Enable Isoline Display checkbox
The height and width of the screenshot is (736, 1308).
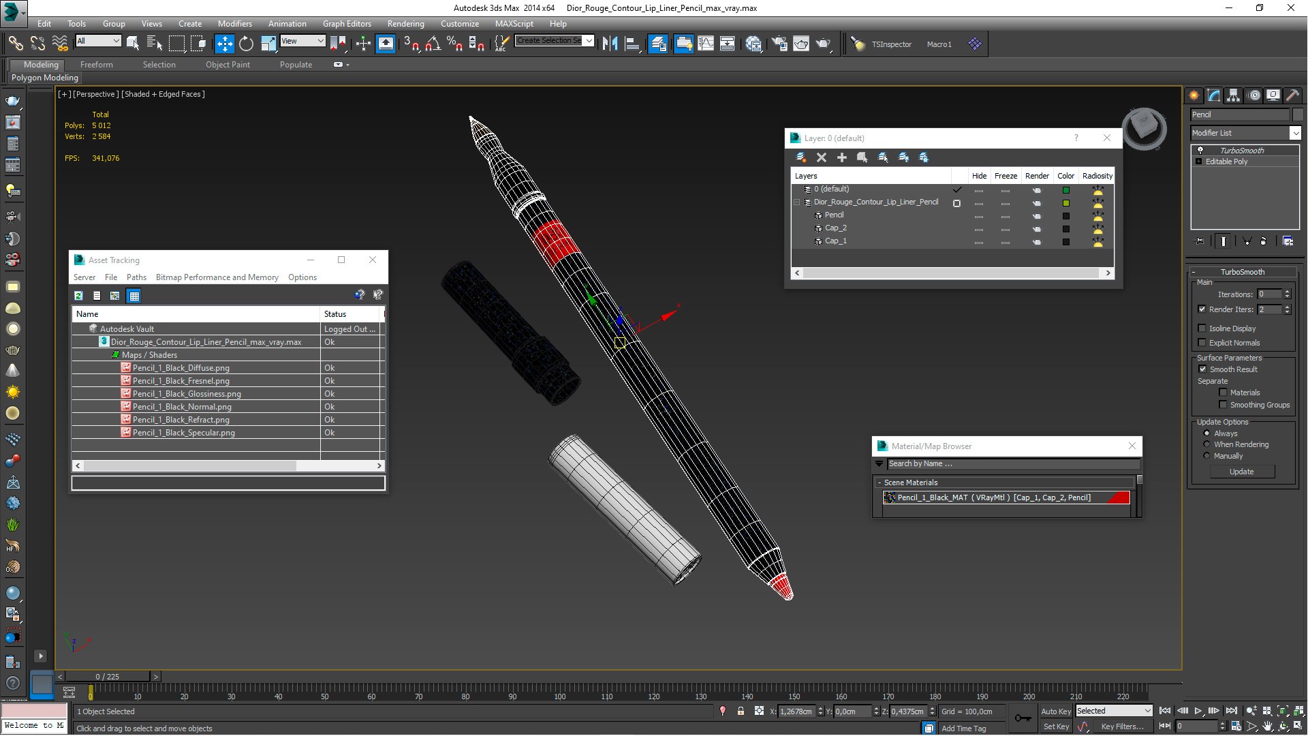coord(1202,328)
